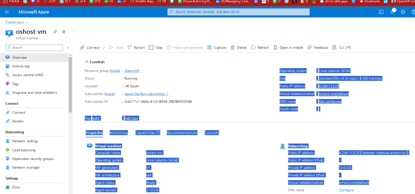Viewport: 415px width, 194px height.
Task: Click the Tags edit link
Action: pos(96,118)
